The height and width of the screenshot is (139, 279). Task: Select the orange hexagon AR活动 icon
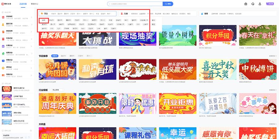tap(3, 68)
